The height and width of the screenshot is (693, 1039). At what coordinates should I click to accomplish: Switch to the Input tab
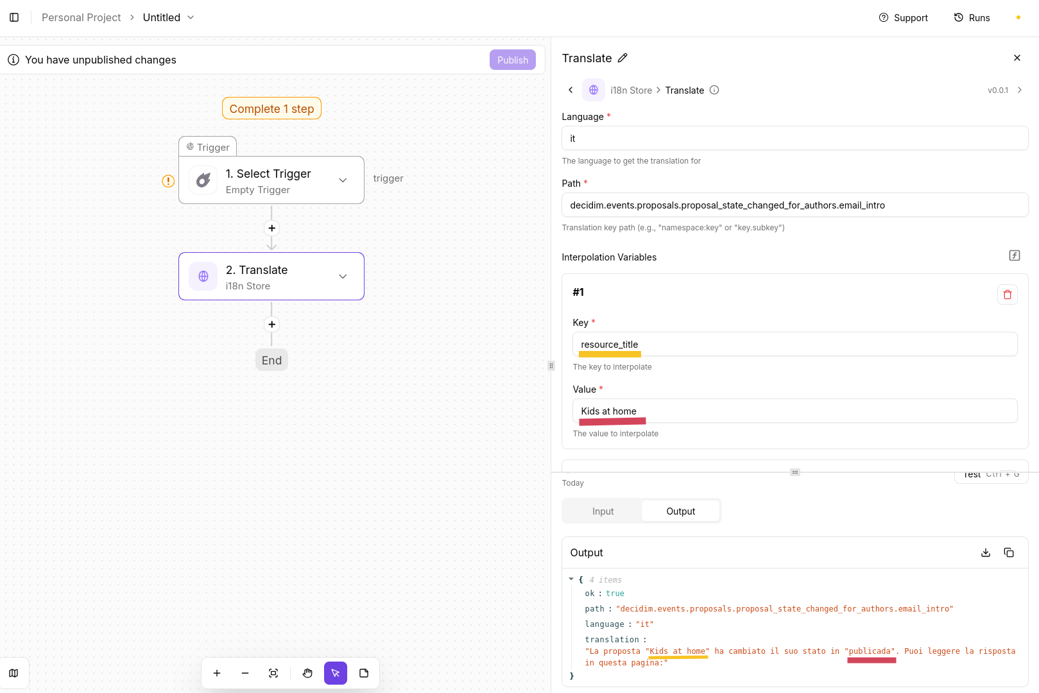603,511
